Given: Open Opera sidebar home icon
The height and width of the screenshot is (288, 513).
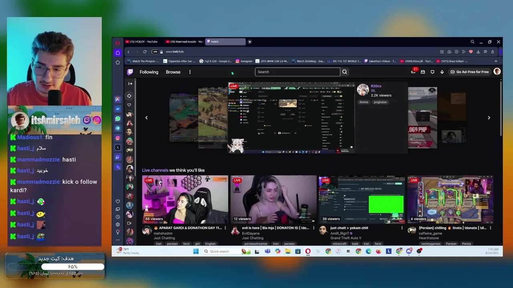Looking at the screenshot, I should pyautogui.click(x=118, y=53).
